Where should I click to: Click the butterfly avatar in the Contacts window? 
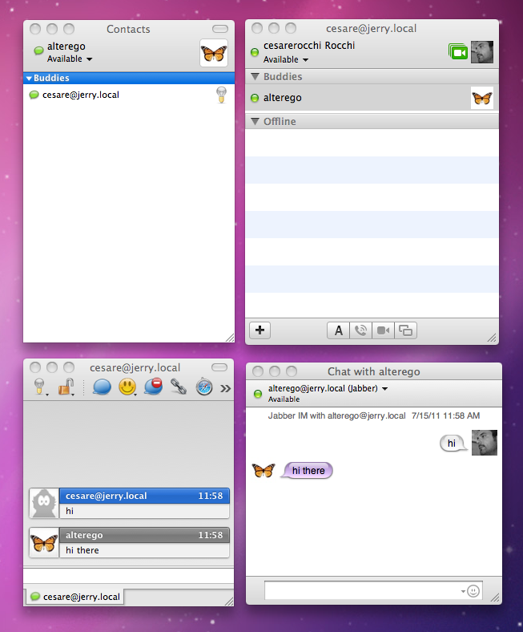click(x=214, y=53)
